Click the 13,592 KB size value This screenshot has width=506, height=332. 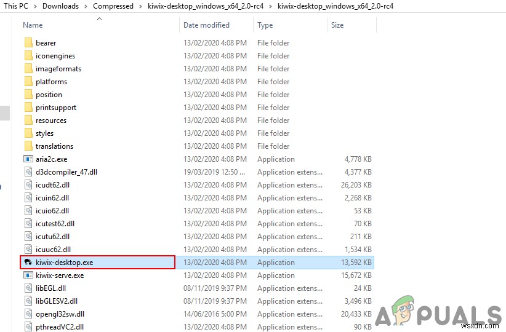tap(356, 263)
